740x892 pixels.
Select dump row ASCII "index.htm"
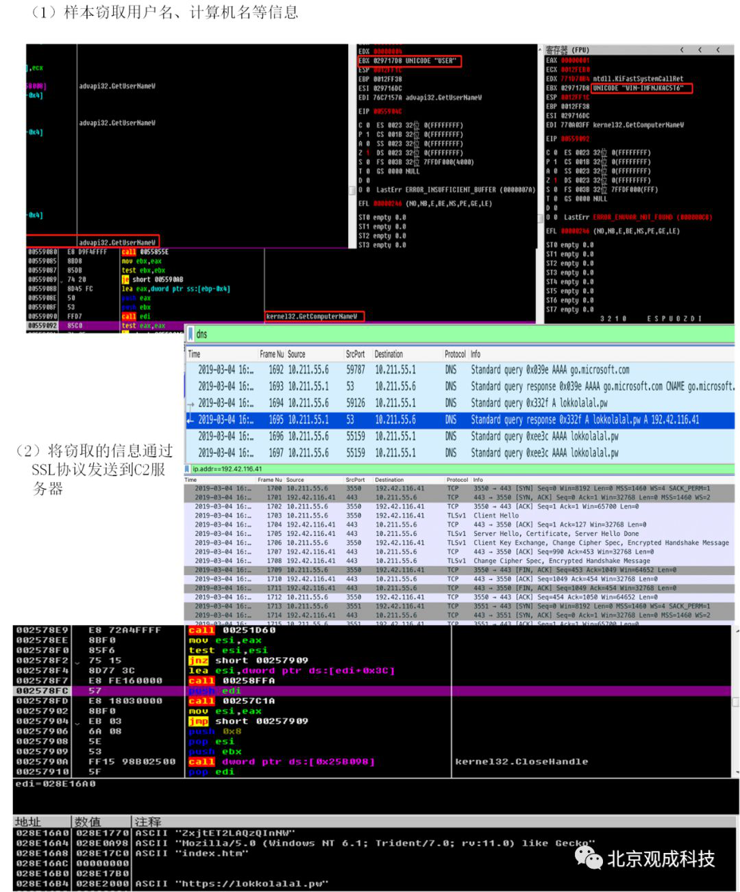(375, 854)
